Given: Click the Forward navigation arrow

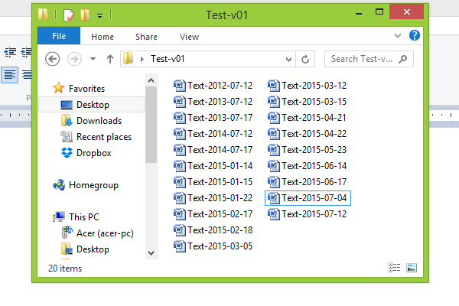Looking at the screenshot, I should [74, 59].
